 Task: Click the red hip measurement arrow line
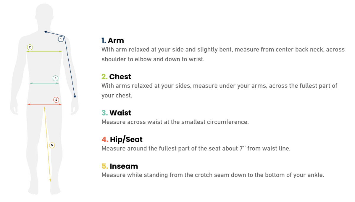pos(44,104)
